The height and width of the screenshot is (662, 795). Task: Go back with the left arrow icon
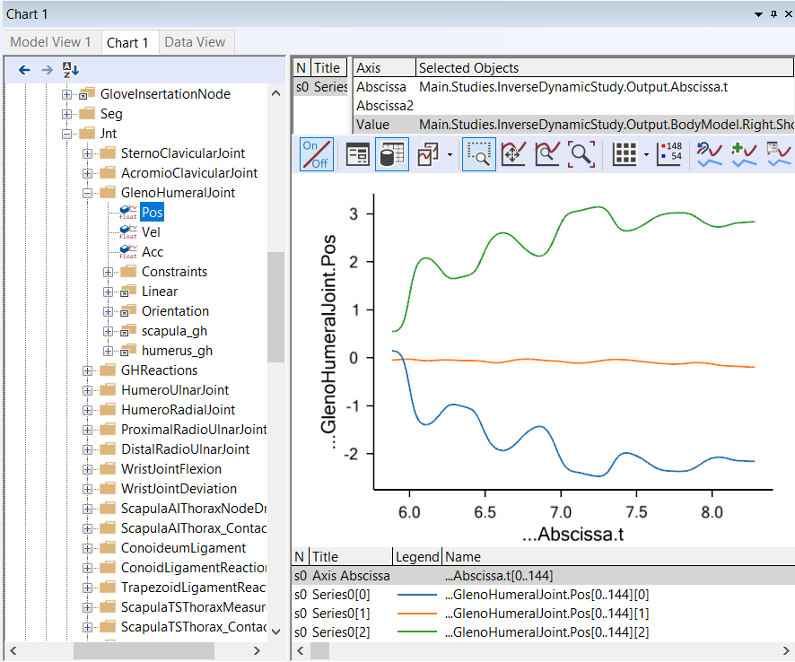[24, 70]
